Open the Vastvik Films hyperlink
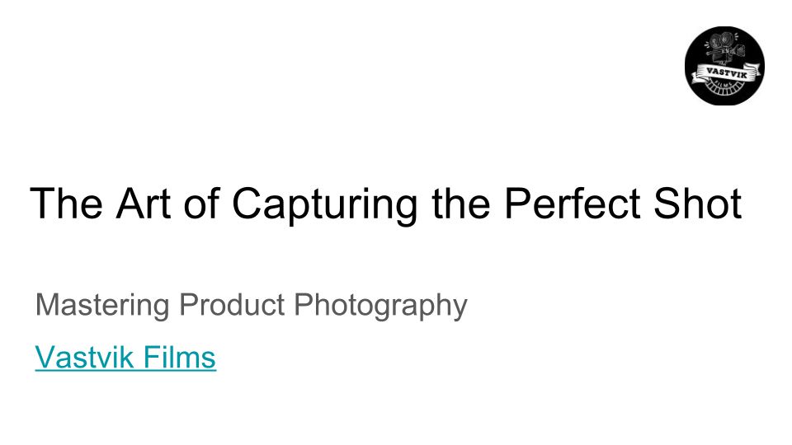The height and width of the screenshot is (445, 792). point(125,358)
